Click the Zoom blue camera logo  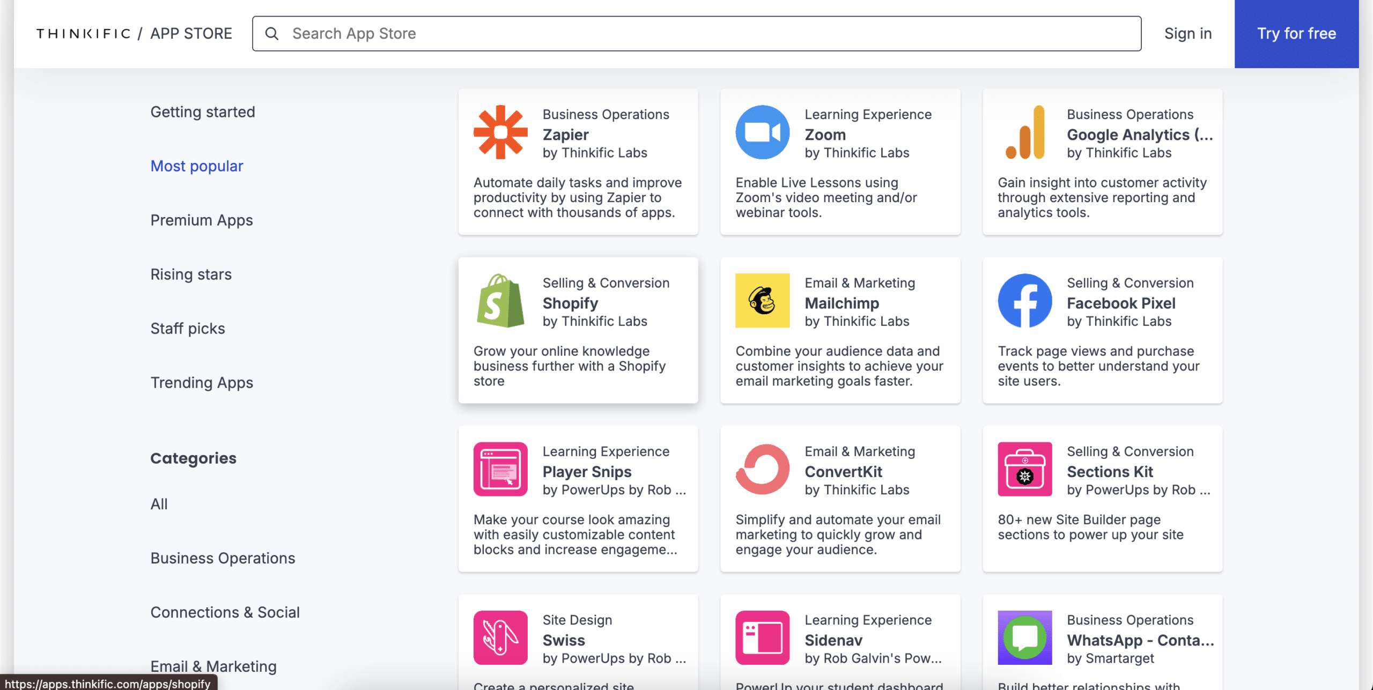click(762, 132)
